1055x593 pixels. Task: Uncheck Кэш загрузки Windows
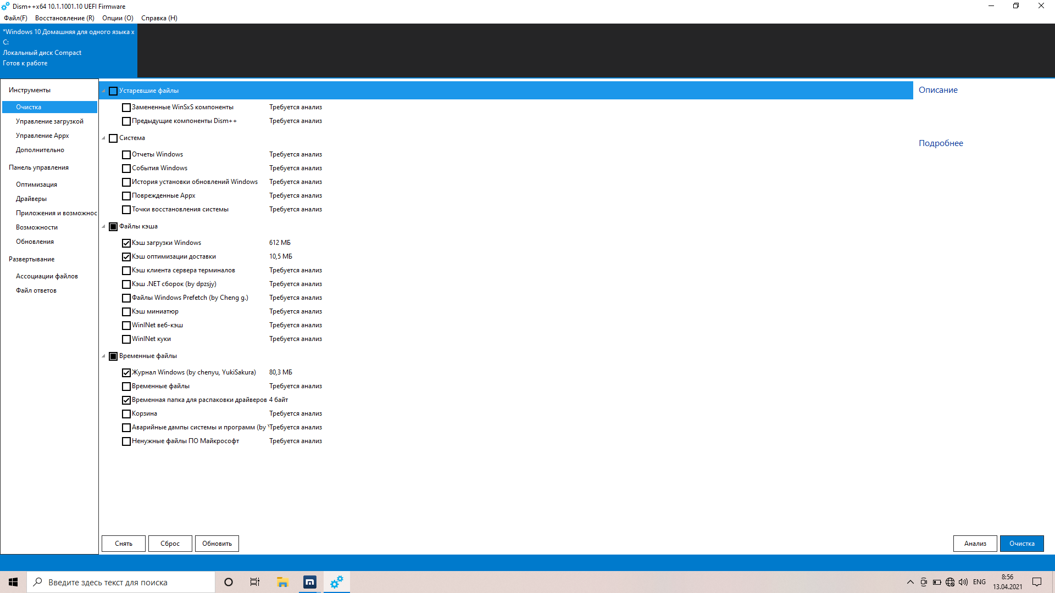(x=126, y=243)
